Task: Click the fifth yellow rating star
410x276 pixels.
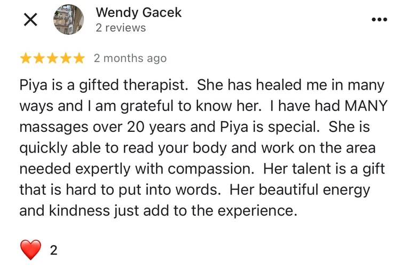Action: click(x=79, y=58)
